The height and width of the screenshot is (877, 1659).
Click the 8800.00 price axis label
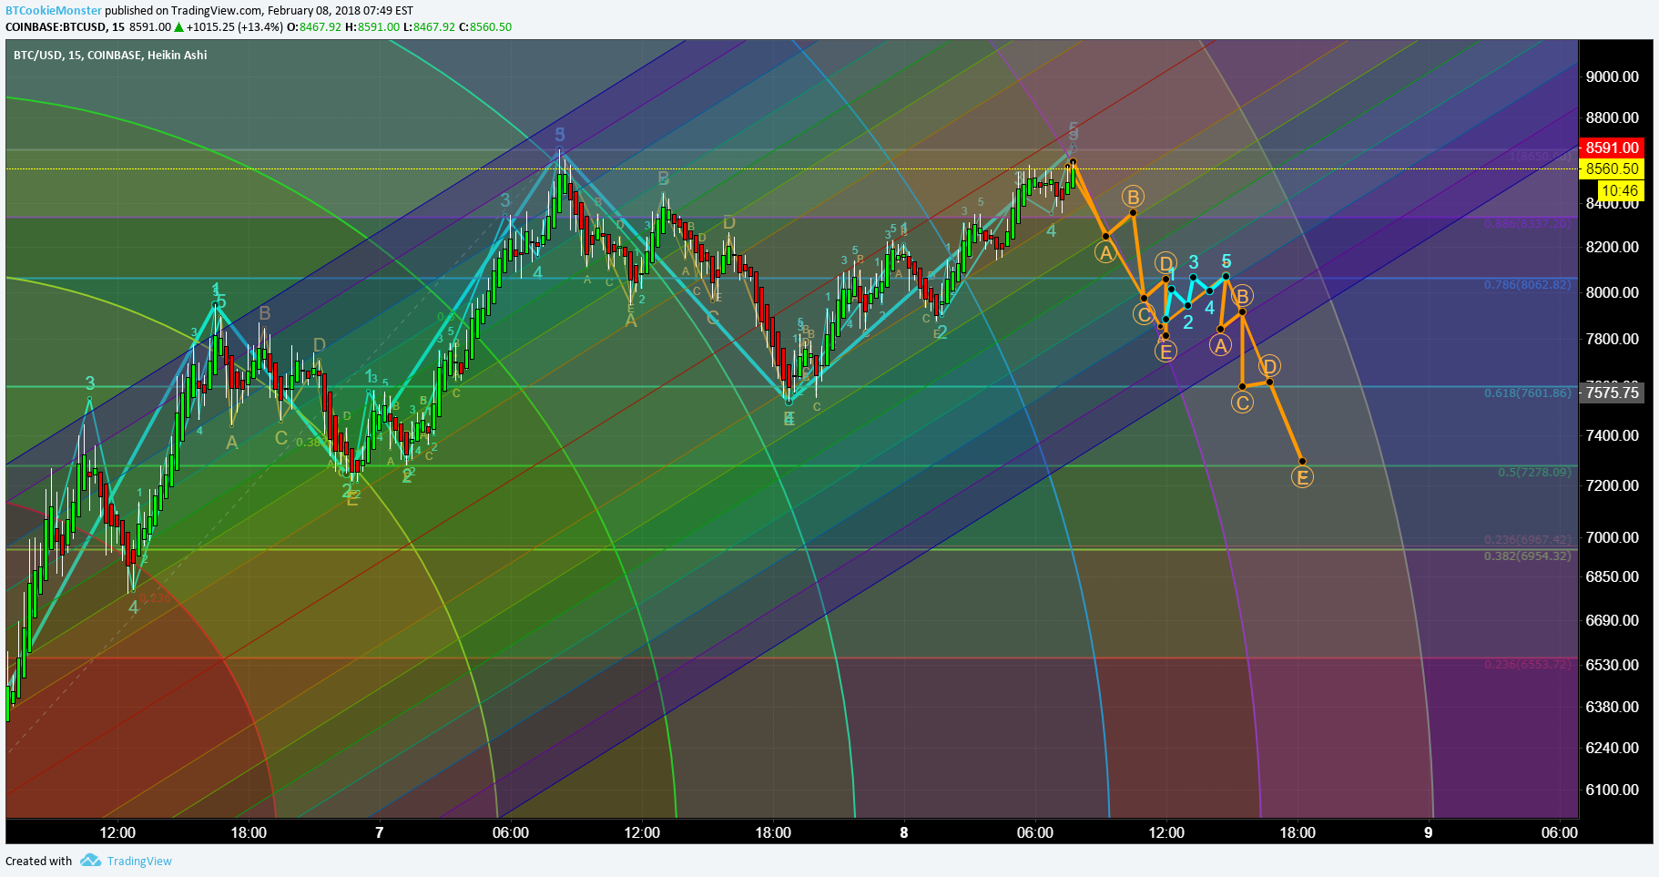[1612, 117]
